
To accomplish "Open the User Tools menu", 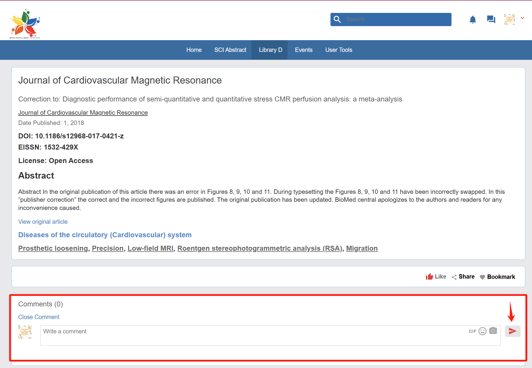I will tap(338, 50).
